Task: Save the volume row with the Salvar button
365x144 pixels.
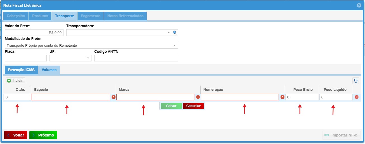Action: 171,106
